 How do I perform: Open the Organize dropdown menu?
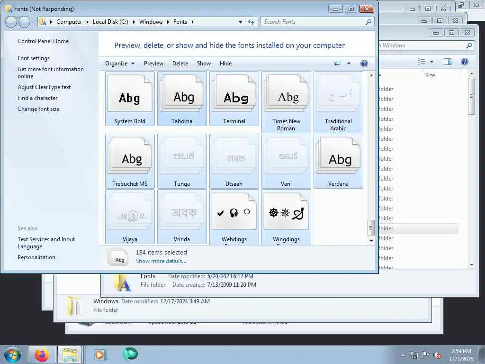coord(120,64)
